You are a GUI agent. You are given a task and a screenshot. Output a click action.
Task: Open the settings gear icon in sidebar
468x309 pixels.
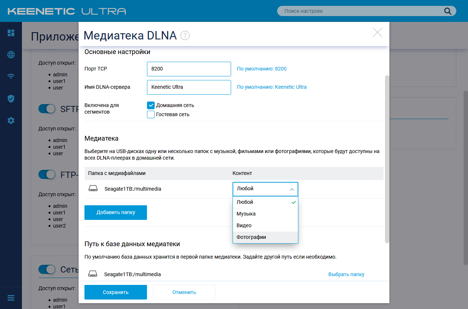click(x=11, y=120)
